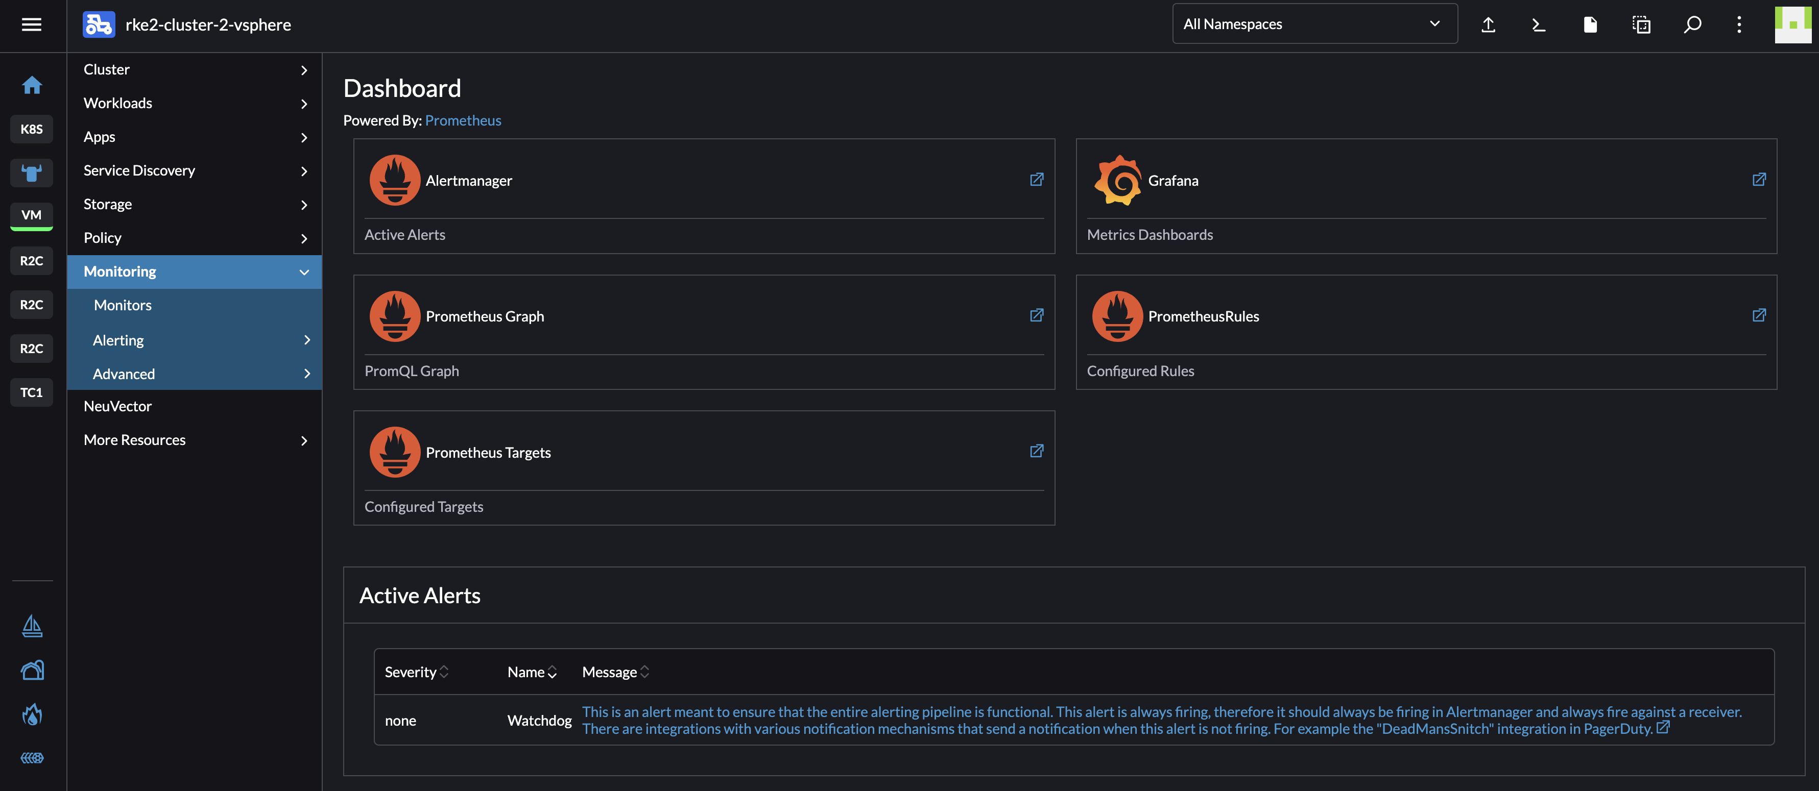Follow the Prometheus powered-by link
The image size is (1819, 791).
tap(463, 120)
